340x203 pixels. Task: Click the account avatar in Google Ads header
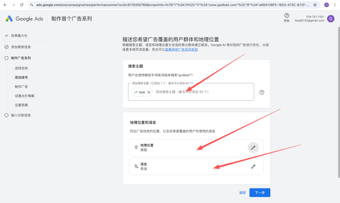(x=330, y=19)
